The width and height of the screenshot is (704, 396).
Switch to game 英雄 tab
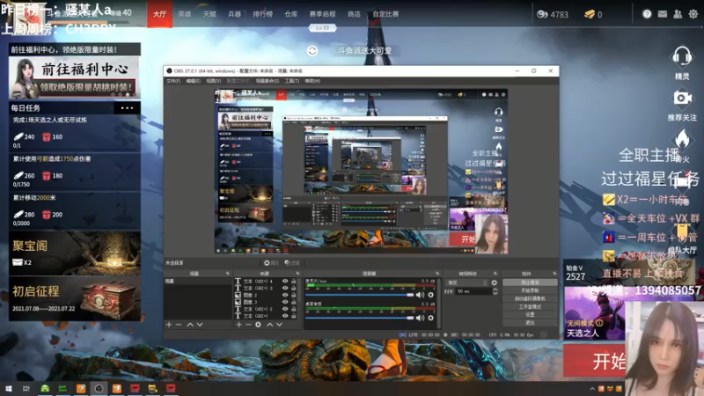pos(185,14)
